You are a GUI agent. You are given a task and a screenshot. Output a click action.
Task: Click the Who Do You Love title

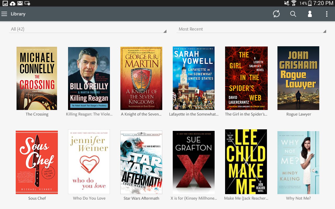click(x=89, y=198)
